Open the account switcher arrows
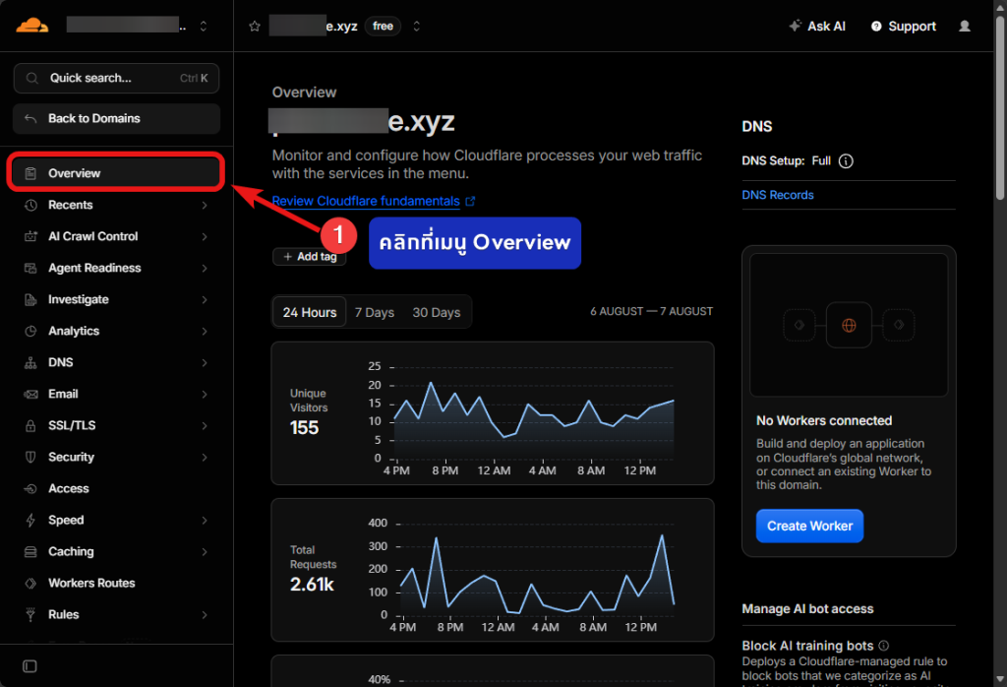Viewport: 1007px width, 687px height. tap(203, 26)
